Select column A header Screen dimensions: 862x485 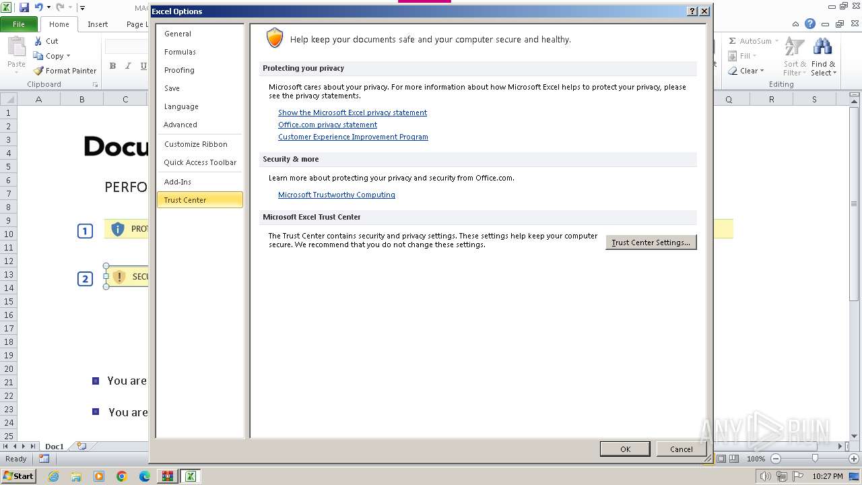coord(38,99)
